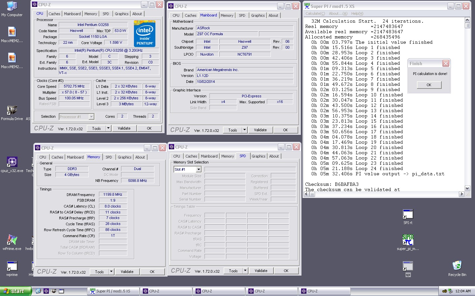Image resolution: width=475 pixels, height=296 pixels.
Task: Click the Internet Explorer quick launch icon
Action: point(38,291)
